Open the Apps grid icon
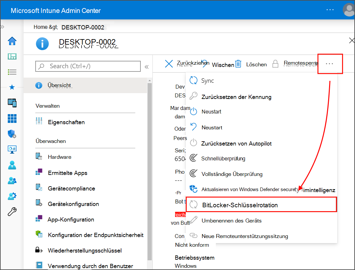Image resolution: width=355 pixels, height=270 pixels. (12, 118)
